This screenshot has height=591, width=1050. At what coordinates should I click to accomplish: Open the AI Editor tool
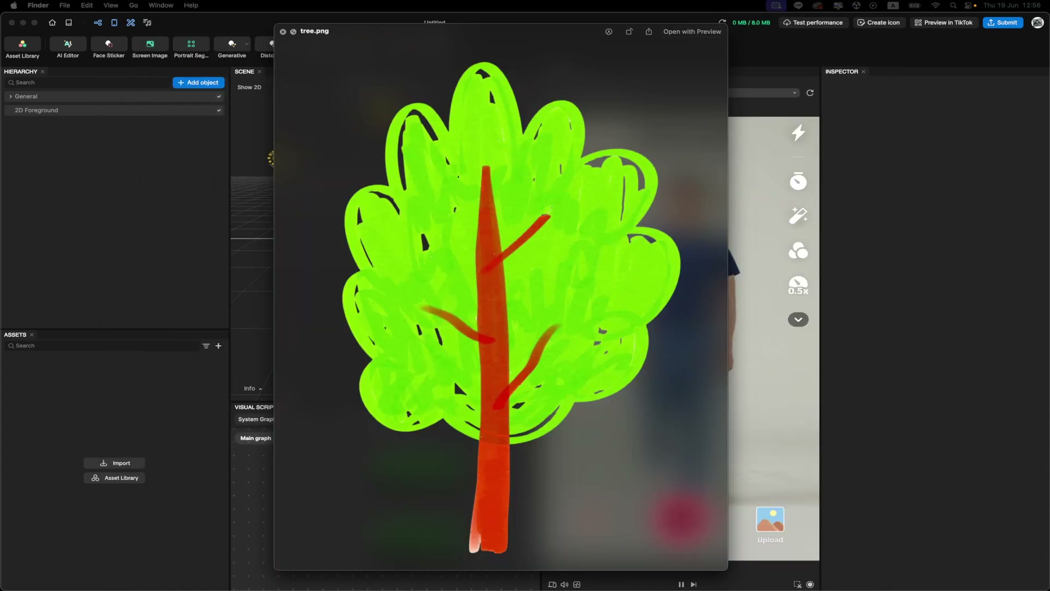[68, 48]
